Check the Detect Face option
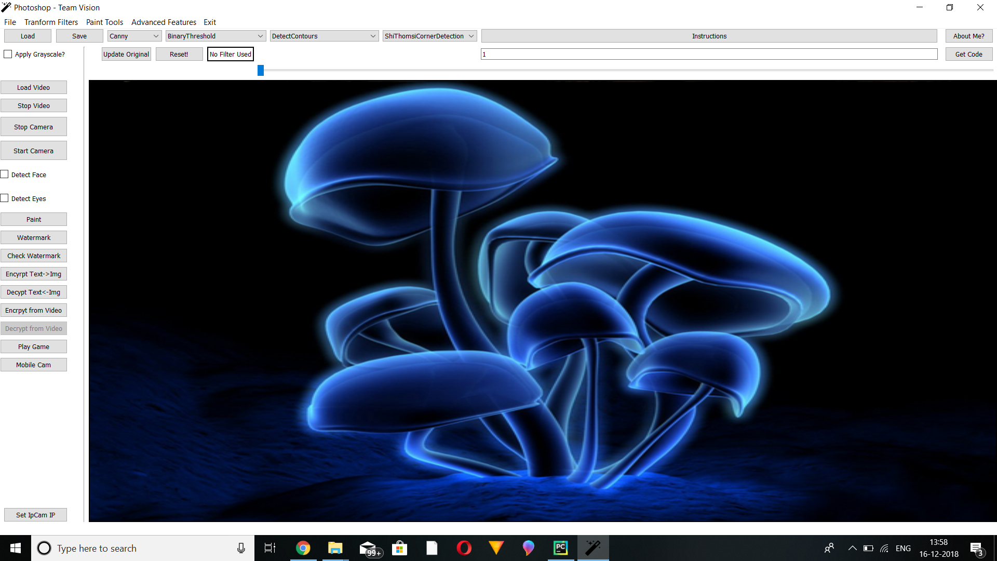 5,175
